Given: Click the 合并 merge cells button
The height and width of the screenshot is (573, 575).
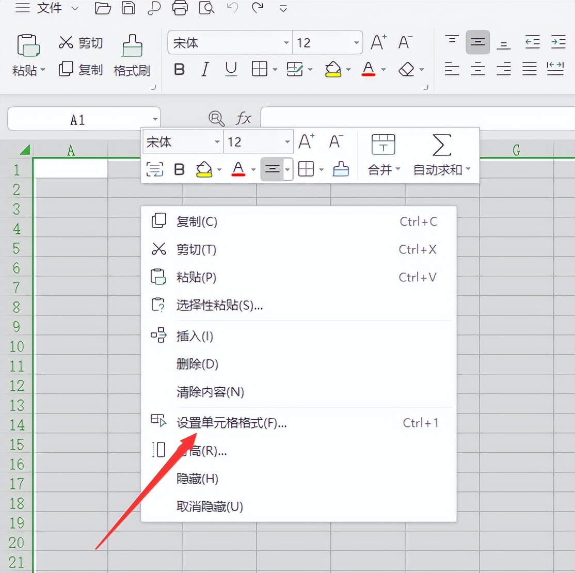Looking at the screenshot, I should pos(383,155).
